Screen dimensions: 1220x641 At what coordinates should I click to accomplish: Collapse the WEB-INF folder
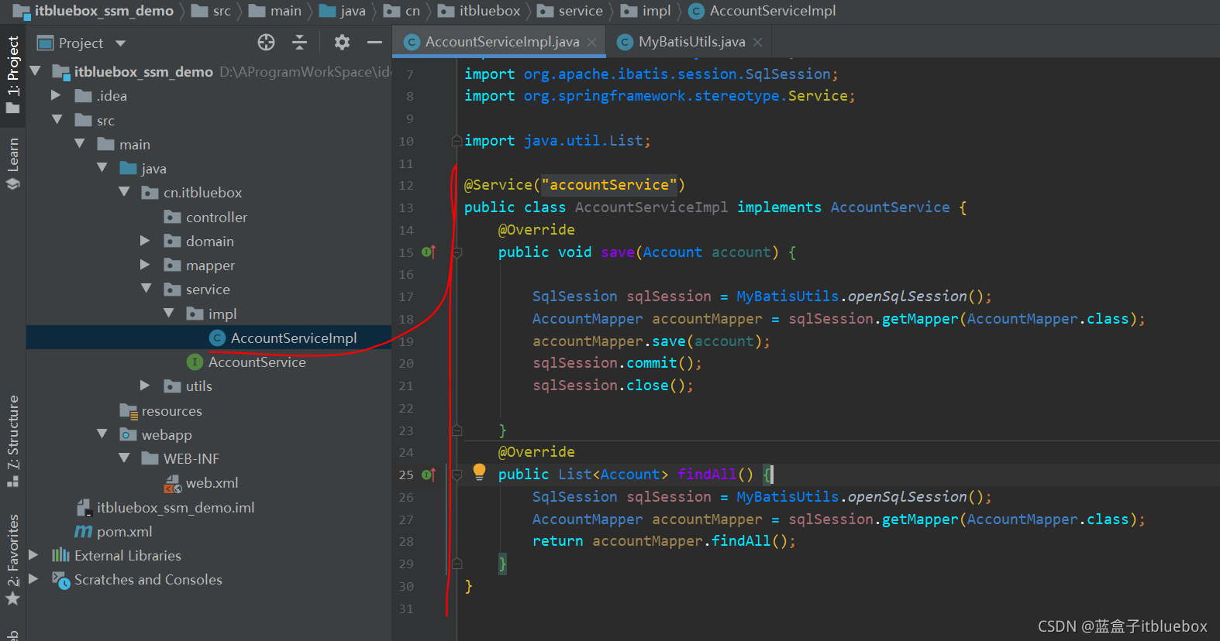pyautogui.click(x=125, y=458)
